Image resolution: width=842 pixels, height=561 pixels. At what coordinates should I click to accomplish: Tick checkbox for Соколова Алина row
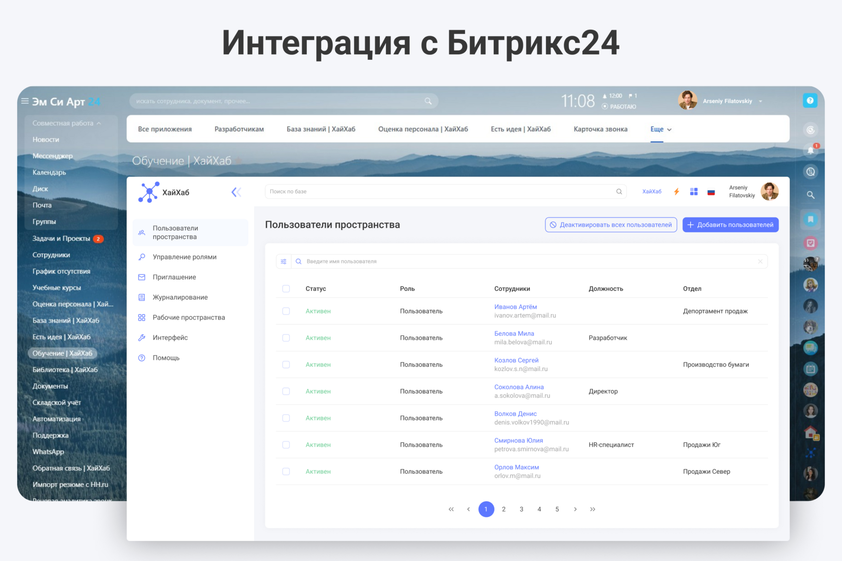pos(286,391)
